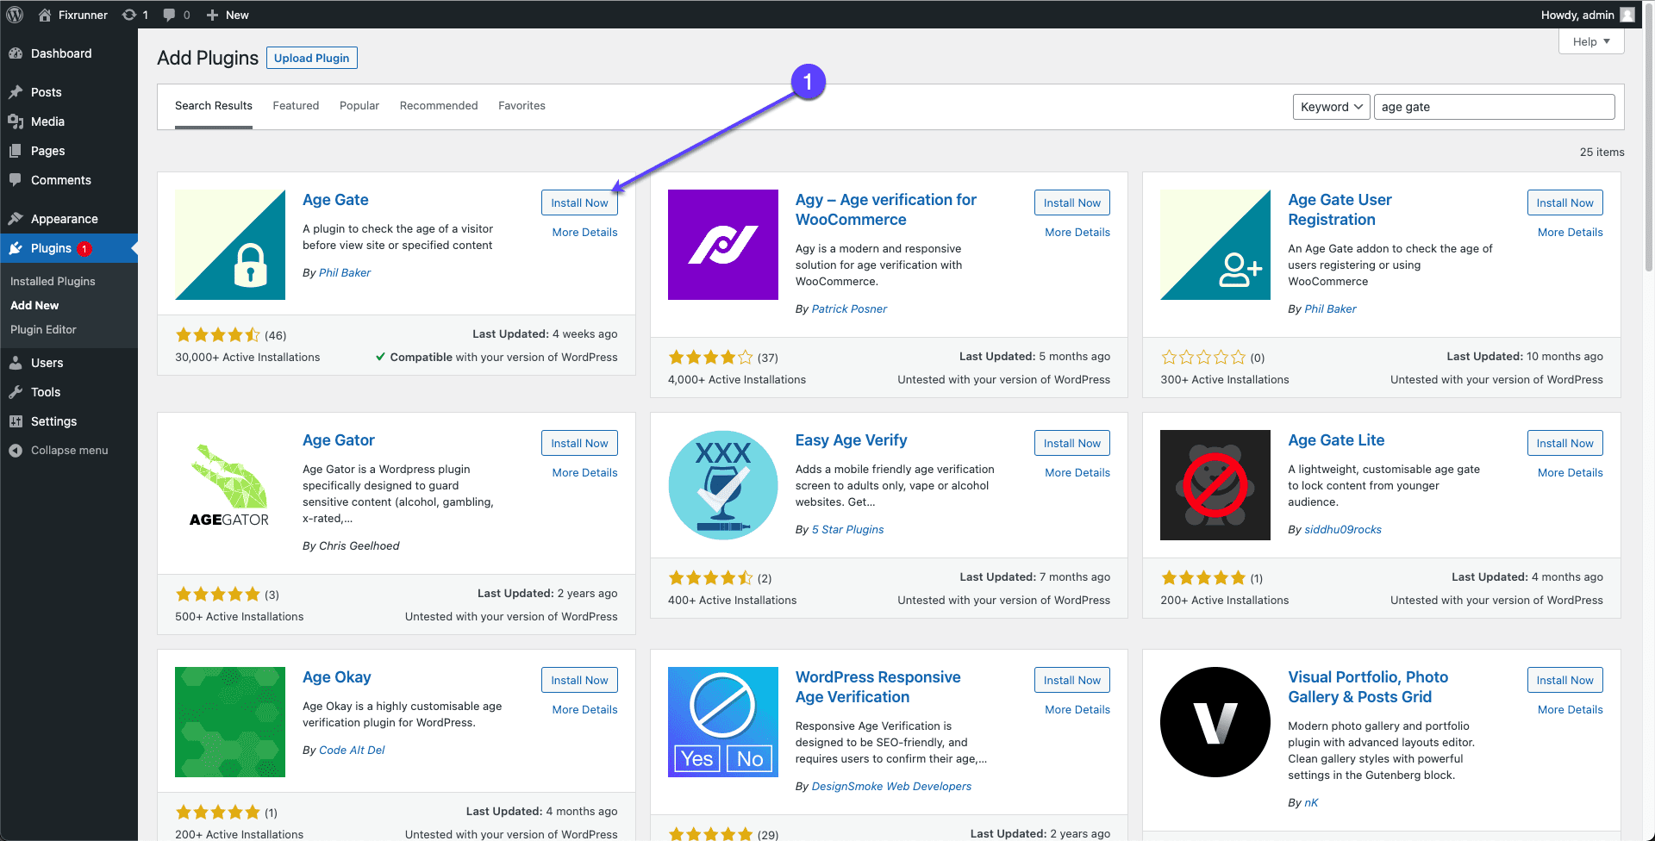The width and height of the screenshot is (1655, 841).
Task: Select Add New submenu item
Action: pos(34,305)
